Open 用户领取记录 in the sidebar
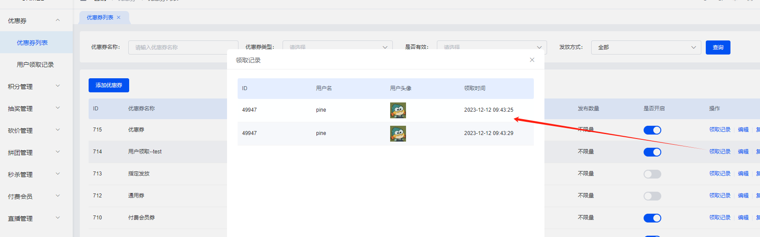This screenshot has width=760, height=237. pos(35,65)
